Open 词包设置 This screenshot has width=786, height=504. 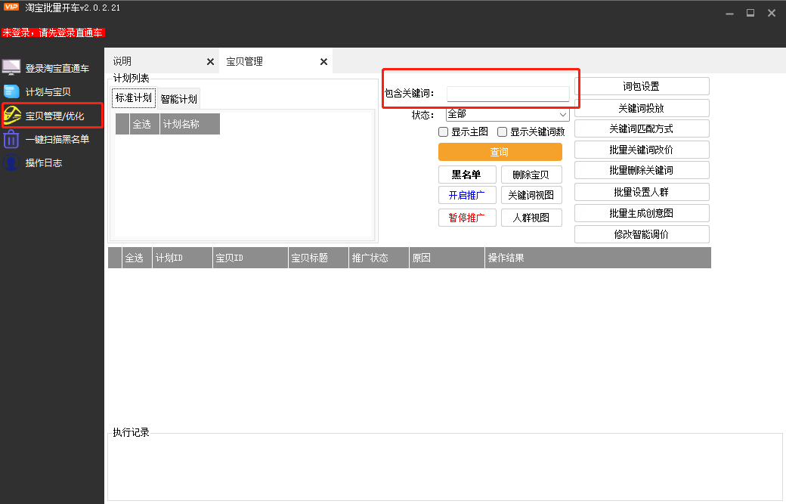642,86
